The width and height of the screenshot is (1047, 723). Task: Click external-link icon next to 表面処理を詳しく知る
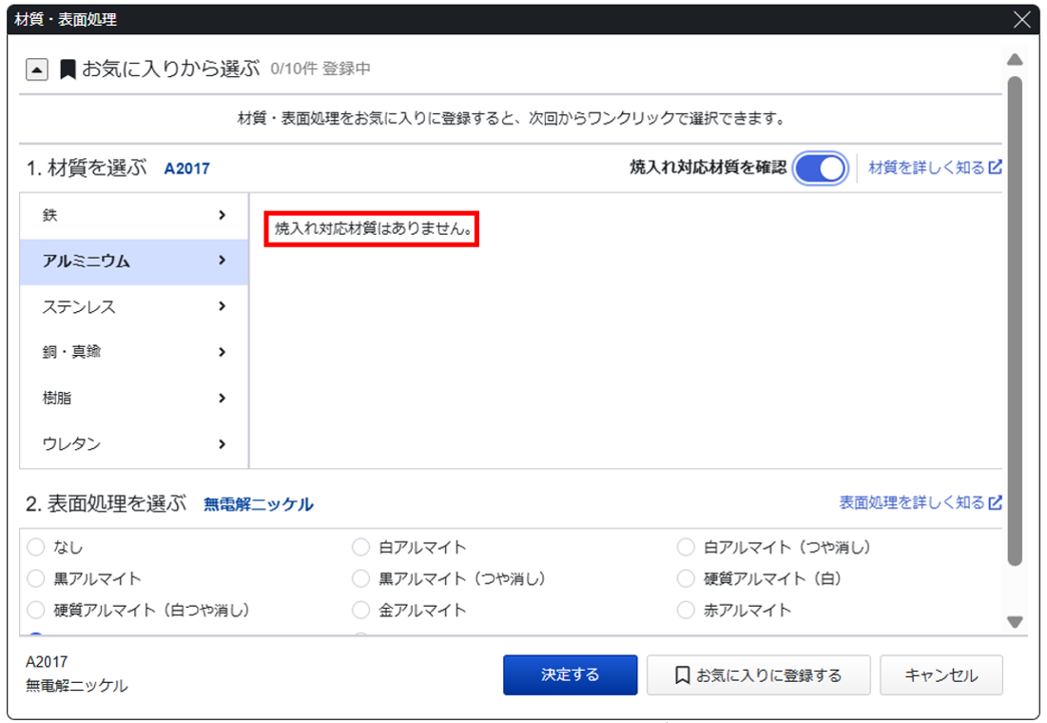[x=995, y=502]
